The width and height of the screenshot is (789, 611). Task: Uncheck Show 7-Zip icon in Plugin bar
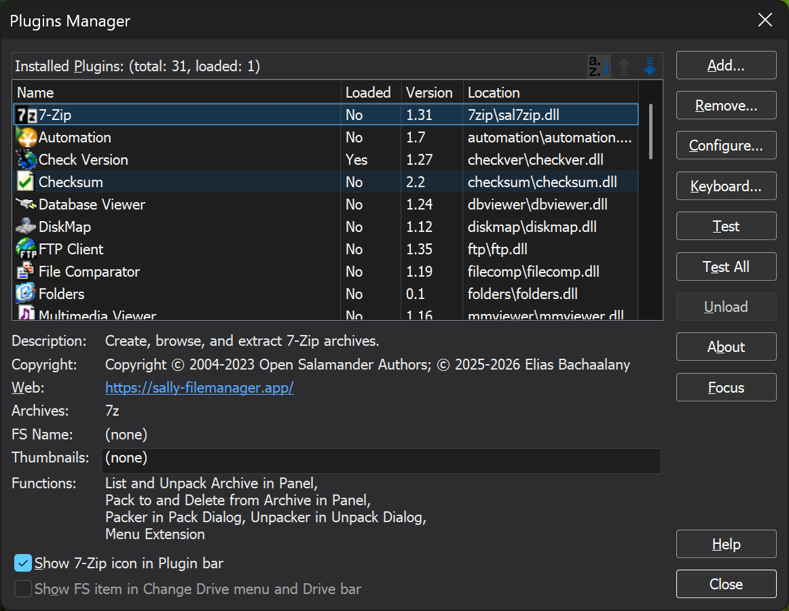tap(23, 564)
